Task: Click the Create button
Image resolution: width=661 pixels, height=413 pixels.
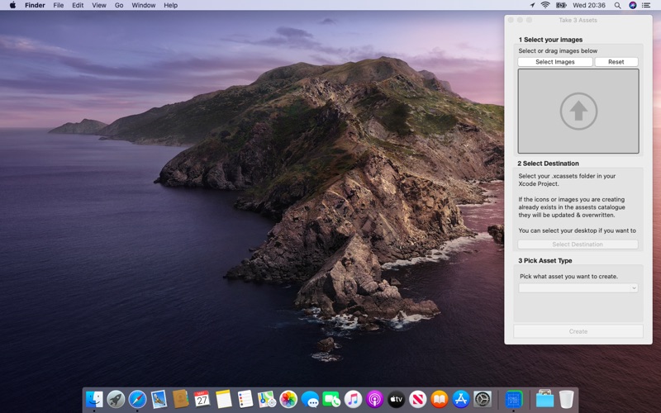Action: pos(578,331)
